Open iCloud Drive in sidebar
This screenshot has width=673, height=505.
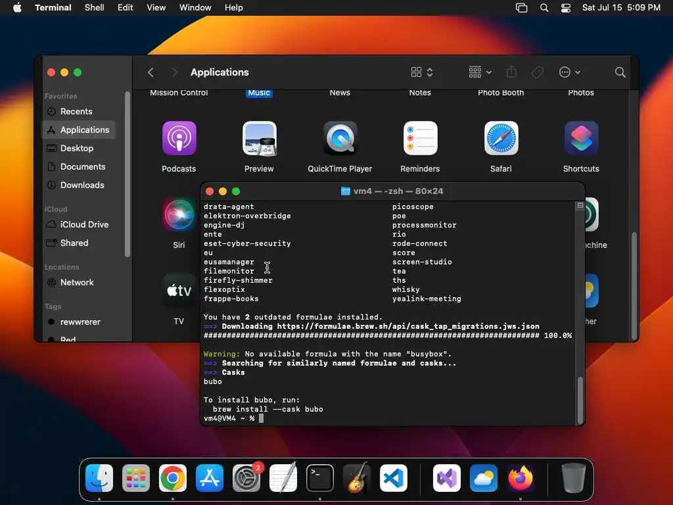(x=79, y=225)
